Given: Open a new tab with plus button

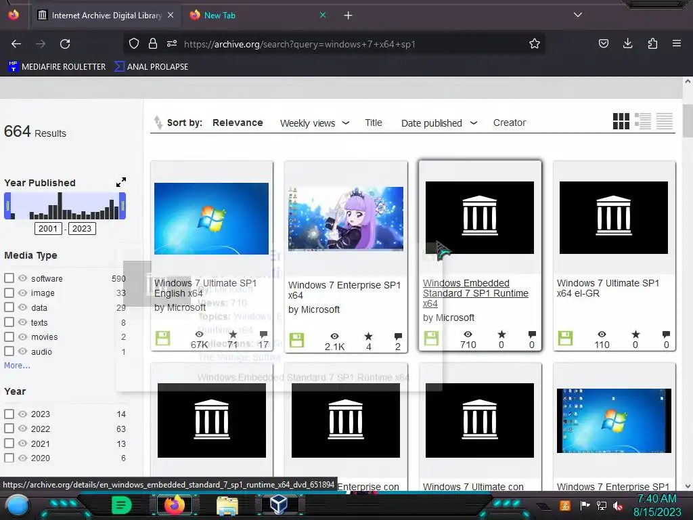Looking at the screenshot, I should (349, 16).
